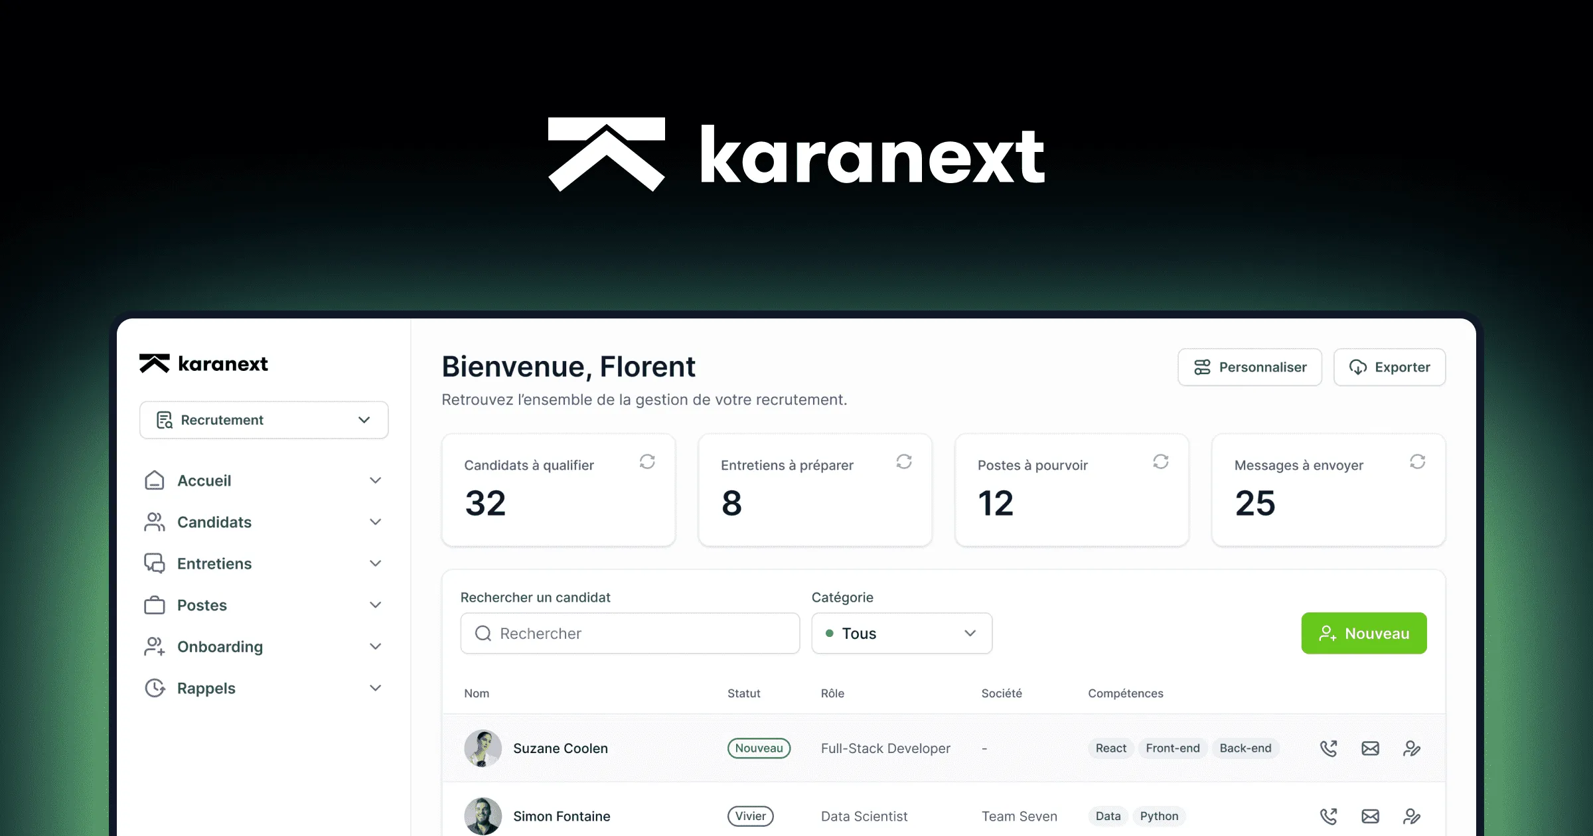The width and height of the screenshot is (1593, 836).
Task: Expand the Accueil menu chevron
Action: pyautogui.click(x=375, y=480)
